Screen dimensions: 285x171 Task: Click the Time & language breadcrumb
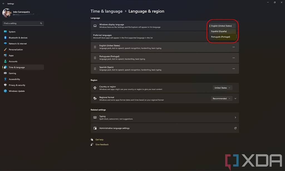pyautogui.click(x=107, y=11)
